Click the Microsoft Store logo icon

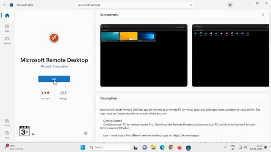pos(11,5)
